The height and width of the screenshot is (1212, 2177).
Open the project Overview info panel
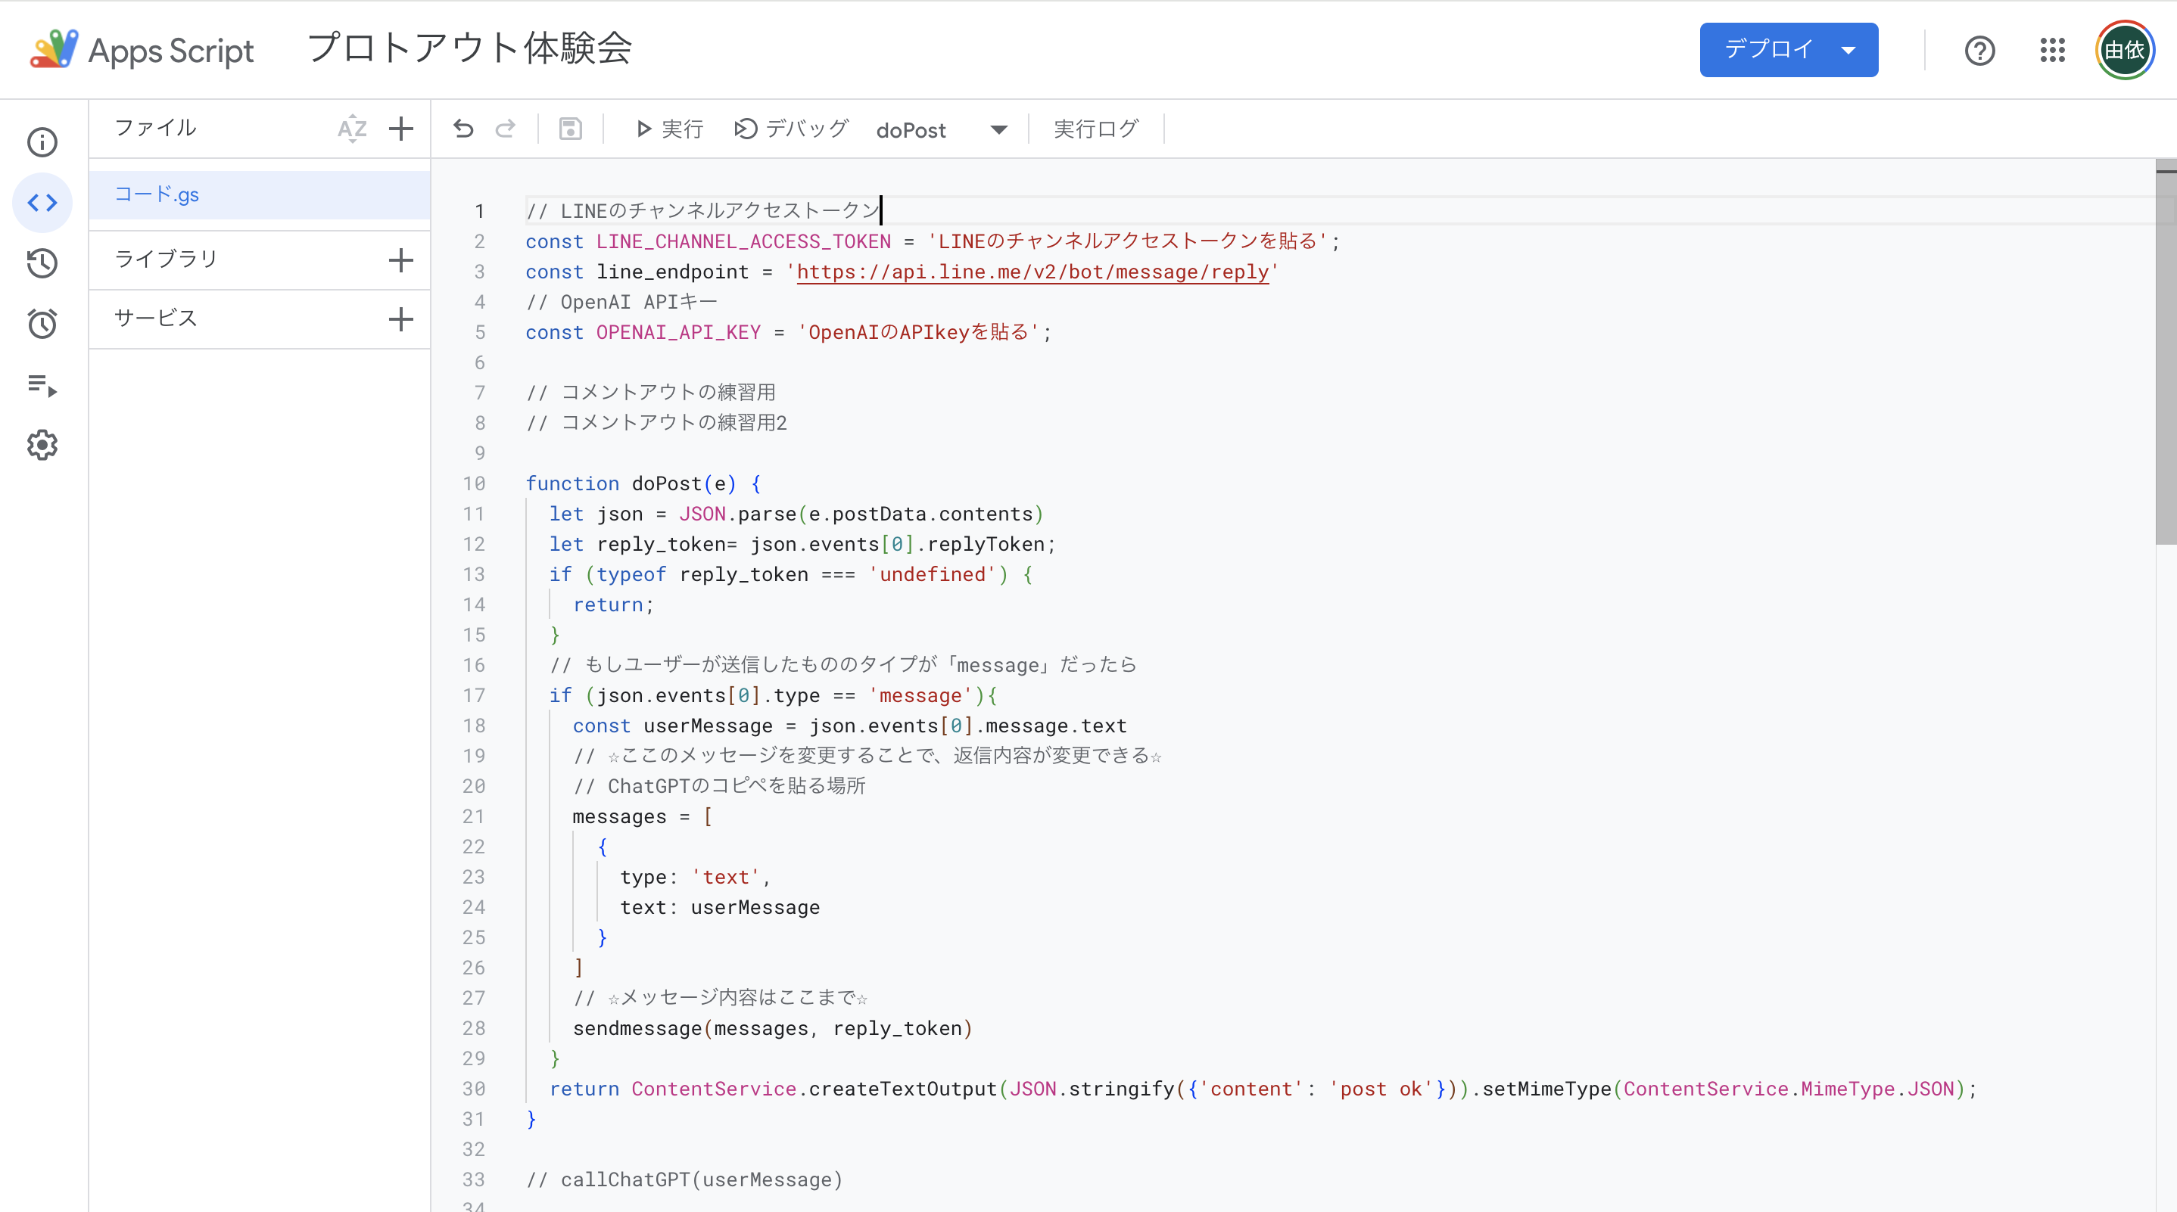(x=42, y=142)
